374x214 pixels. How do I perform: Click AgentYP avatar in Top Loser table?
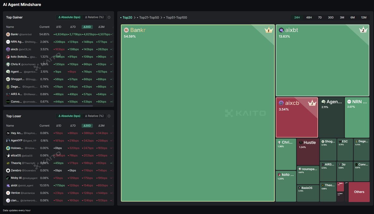coord(8,141)
